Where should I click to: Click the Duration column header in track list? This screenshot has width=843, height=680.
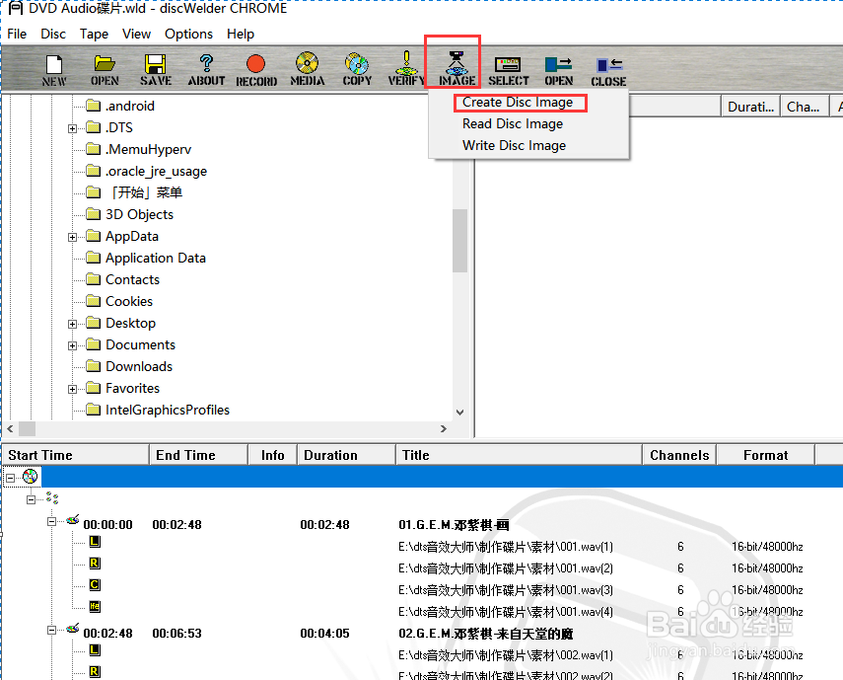pos(346,455)
